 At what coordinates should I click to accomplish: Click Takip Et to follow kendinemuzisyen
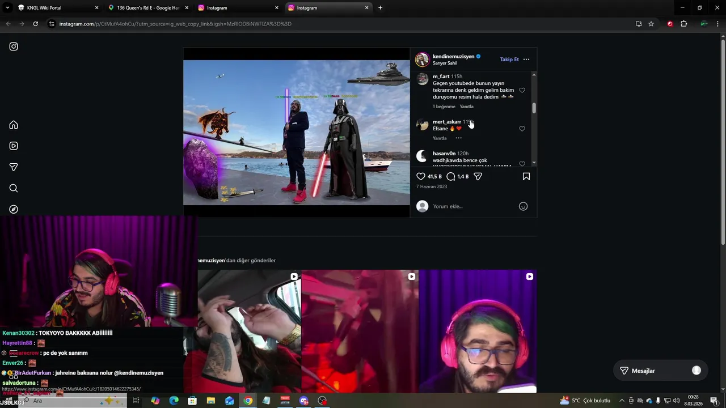pos(509,59)
